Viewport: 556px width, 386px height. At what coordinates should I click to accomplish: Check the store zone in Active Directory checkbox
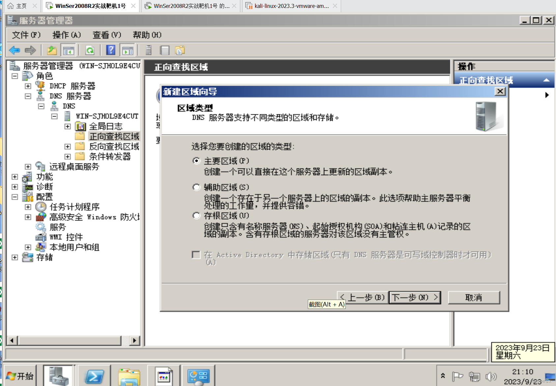[x=196, y=255]
